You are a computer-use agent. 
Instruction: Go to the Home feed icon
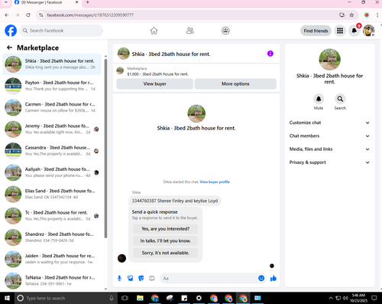(154, 31)
